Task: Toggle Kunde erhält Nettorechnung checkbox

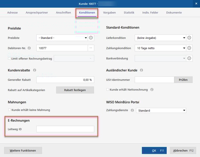Action: pos(108,89)
